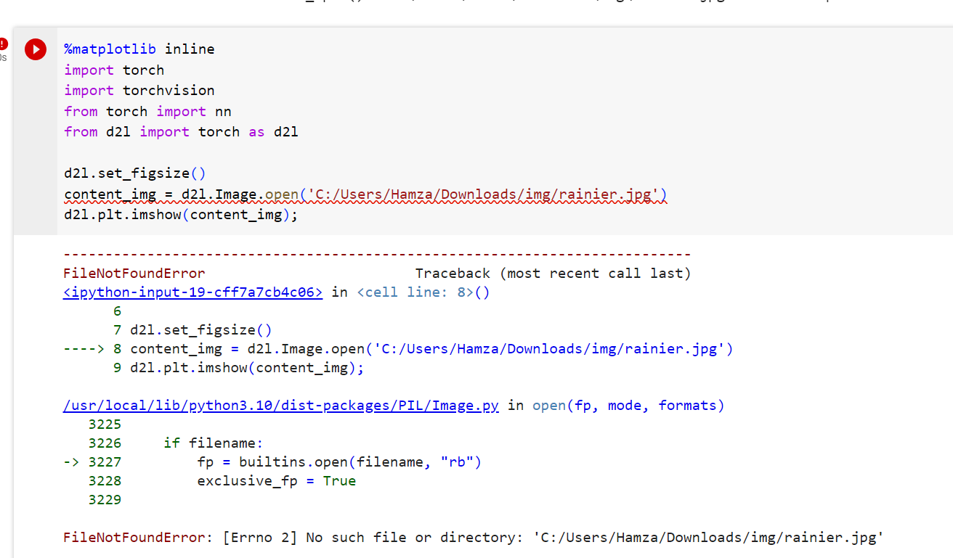Image resolution: width=953 pixels, height=558 pixels.
Task: Click traceback line 7 'd2l.set_figsize()'
Action: 201,330
